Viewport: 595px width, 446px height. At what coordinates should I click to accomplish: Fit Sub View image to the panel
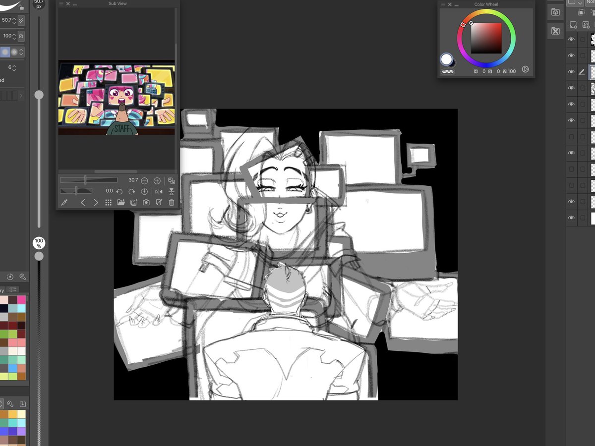tap(172, 181)
